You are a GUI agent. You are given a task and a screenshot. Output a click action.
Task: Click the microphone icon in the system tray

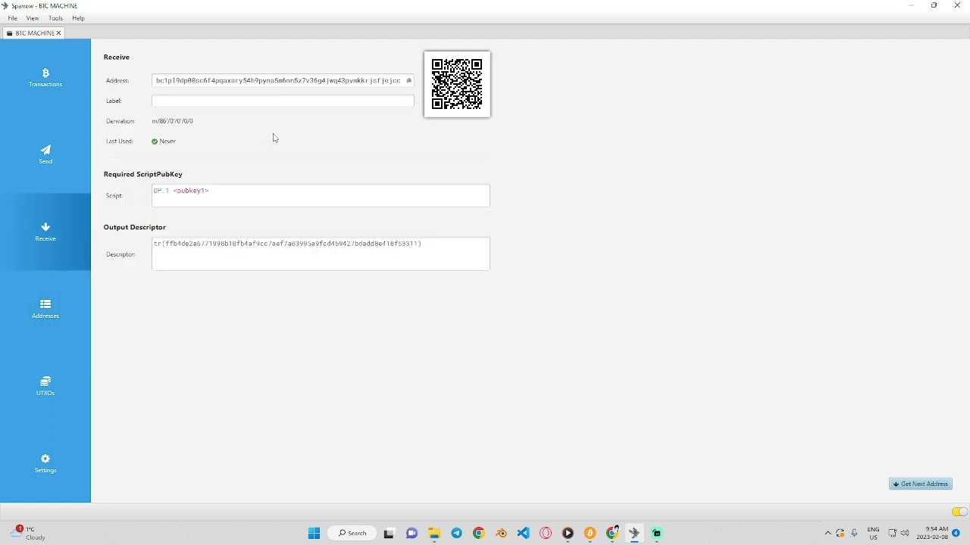(854, 533)
